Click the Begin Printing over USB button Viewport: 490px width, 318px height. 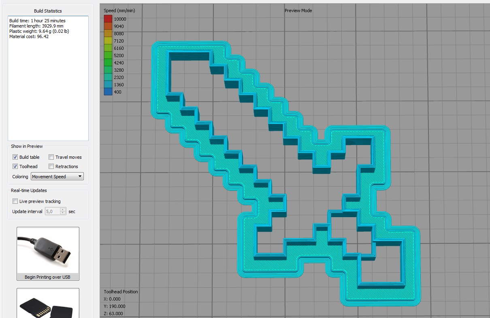coord(48,277)
